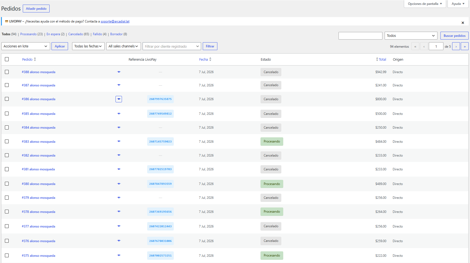Viewport: 470px width, 263px height.
Task: Show the preview for order #376
Action: pos(119,241)
